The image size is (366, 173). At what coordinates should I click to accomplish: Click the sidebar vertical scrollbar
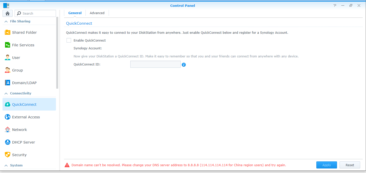click(x=57, y=53)
